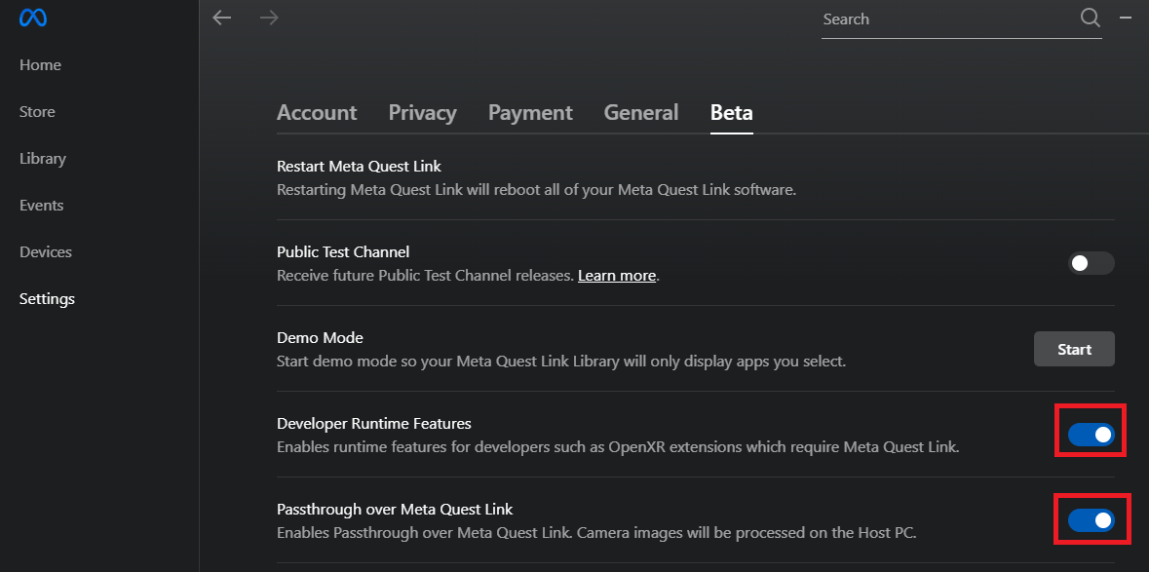Switch to the Account tab
This screenshot has height=572, width=1149.
[x=317, y=113]
